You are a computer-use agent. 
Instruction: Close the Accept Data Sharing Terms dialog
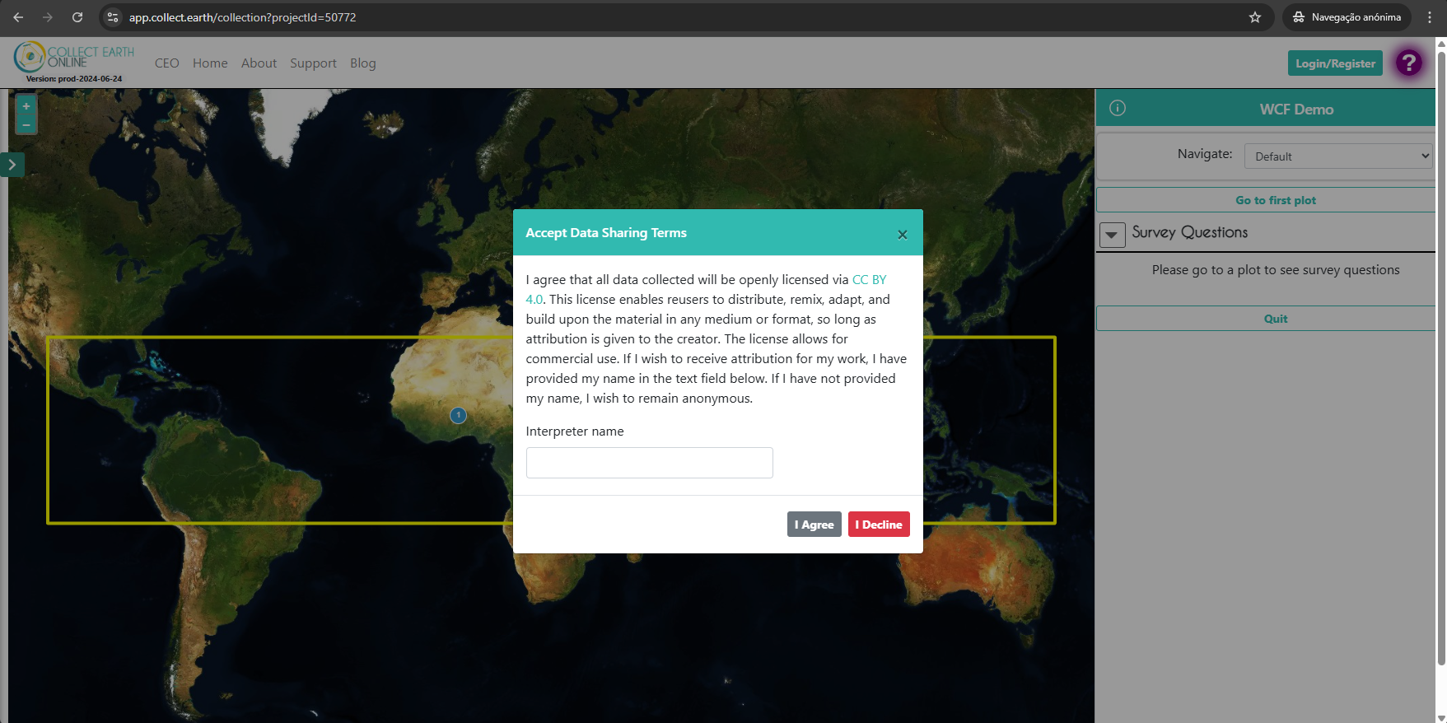903,235
